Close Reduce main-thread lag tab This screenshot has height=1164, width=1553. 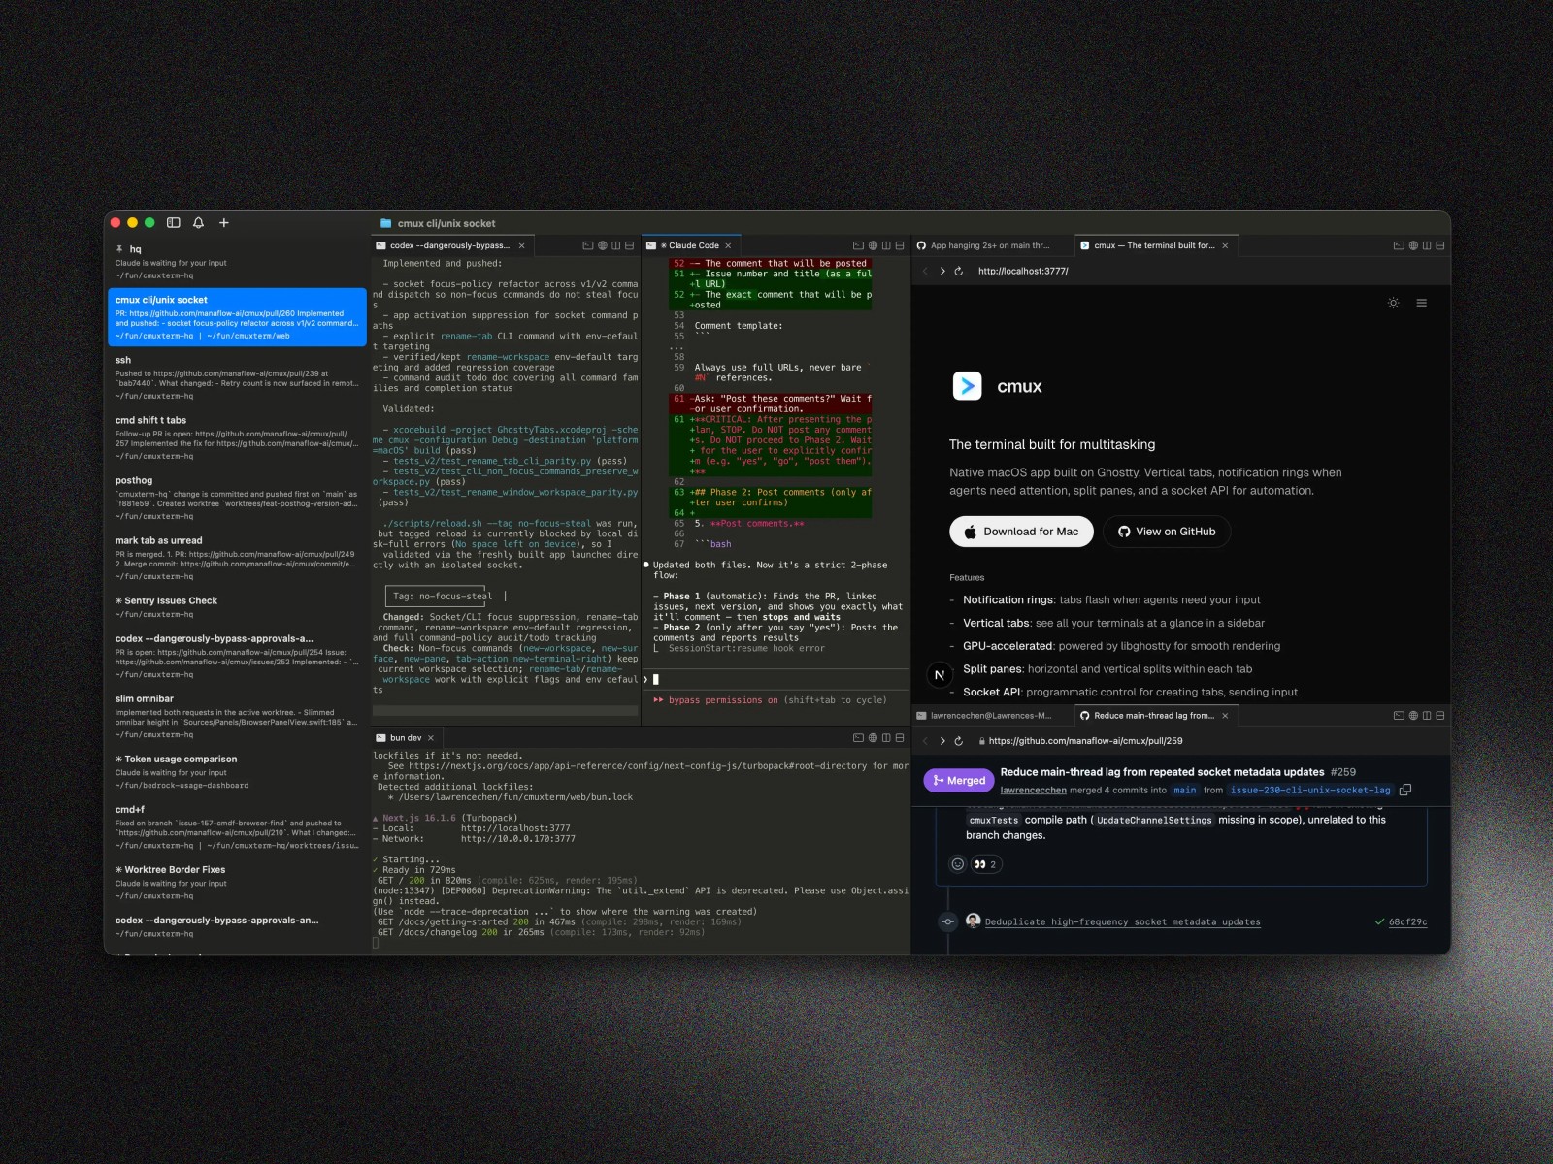[1225, 716]
